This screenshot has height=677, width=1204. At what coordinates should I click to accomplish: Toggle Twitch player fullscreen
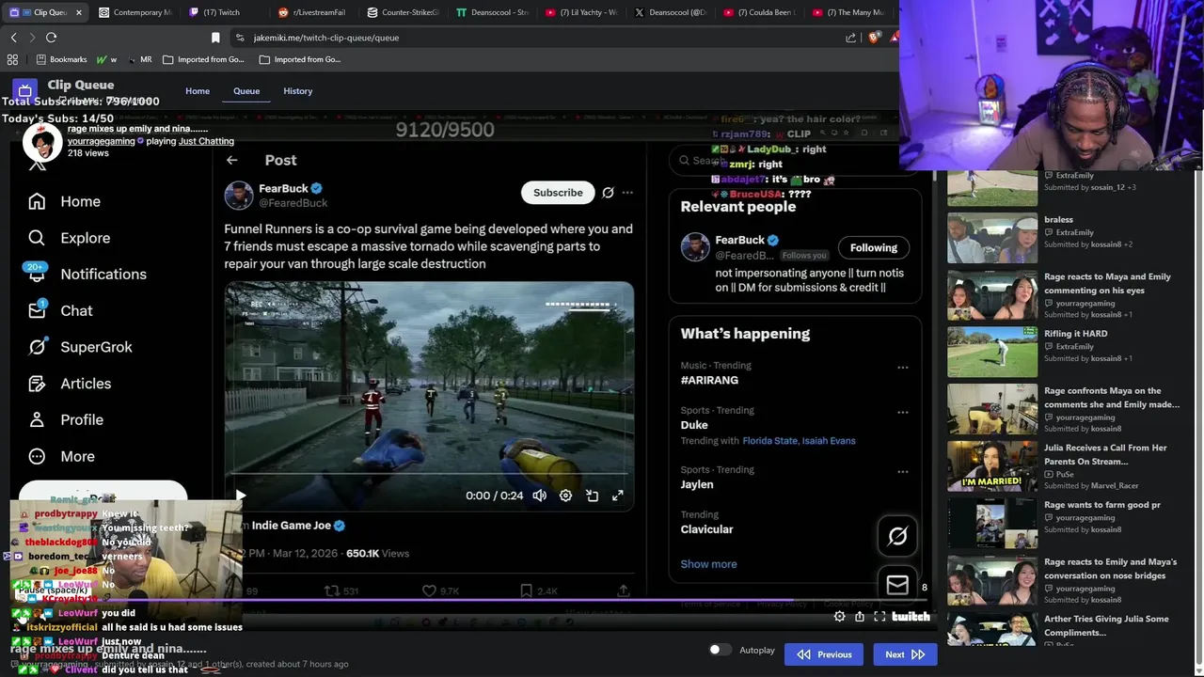(879, 617)
